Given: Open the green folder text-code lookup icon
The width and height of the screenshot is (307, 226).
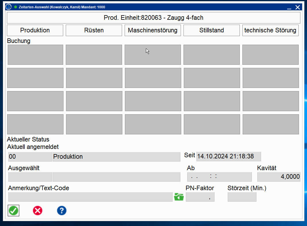Looking at the screenshot, I should point(179,197).
